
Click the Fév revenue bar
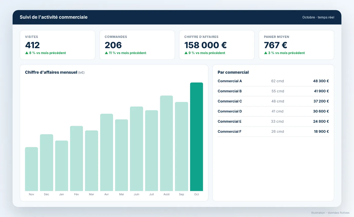pyautogui.click(x=77, y=159)
